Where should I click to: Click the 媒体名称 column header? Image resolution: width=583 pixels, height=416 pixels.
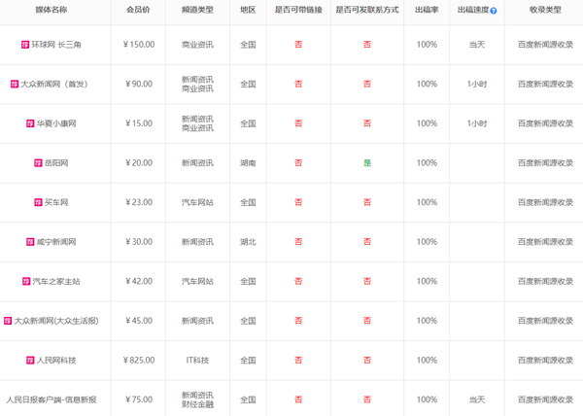tap(52, 10)
